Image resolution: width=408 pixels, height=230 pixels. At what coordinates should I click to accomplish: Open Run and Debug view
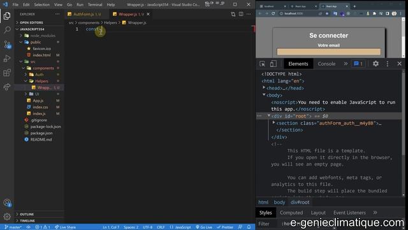tap(7, 58)
